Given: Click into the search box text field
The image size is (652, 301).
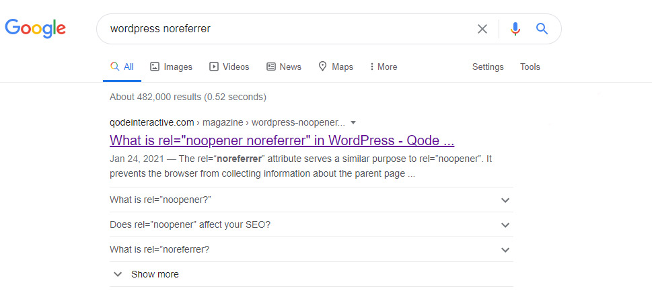Looking at the screenshot, I should [x=287, y=29].
